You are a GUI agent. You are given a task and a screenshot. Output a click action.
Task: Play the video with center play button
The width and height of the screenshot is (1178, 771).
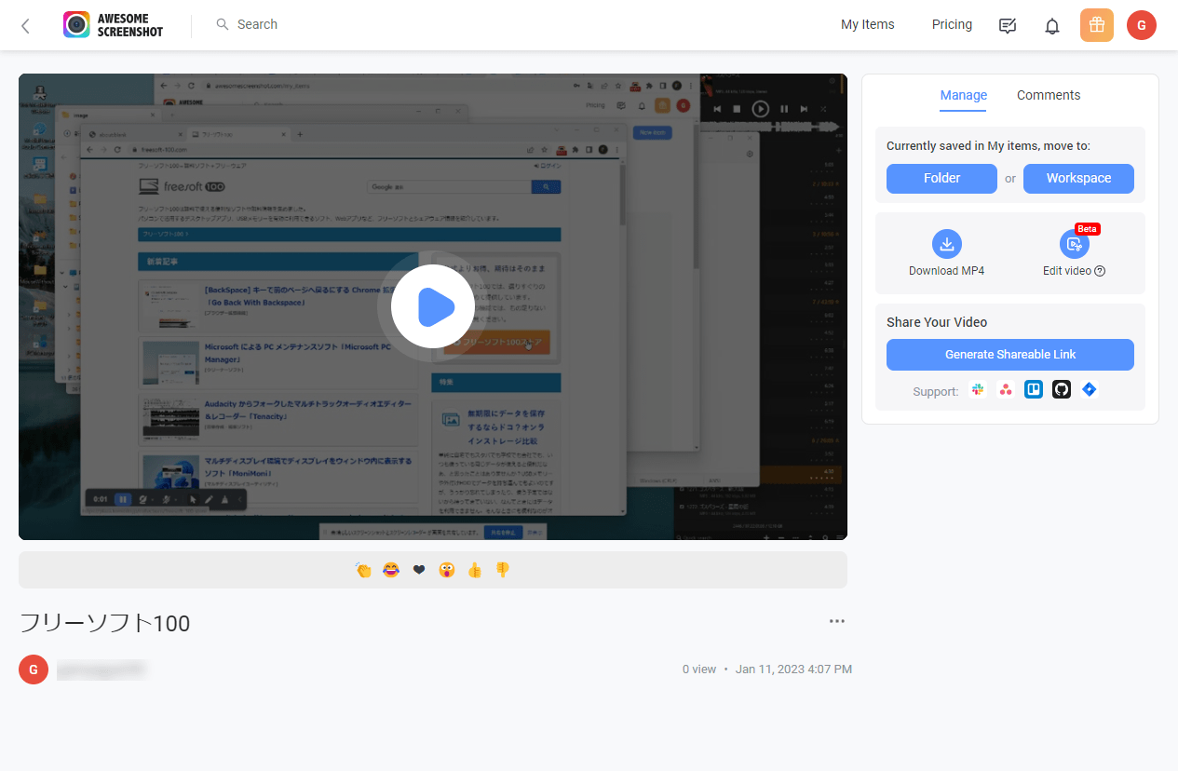point(433,306)
